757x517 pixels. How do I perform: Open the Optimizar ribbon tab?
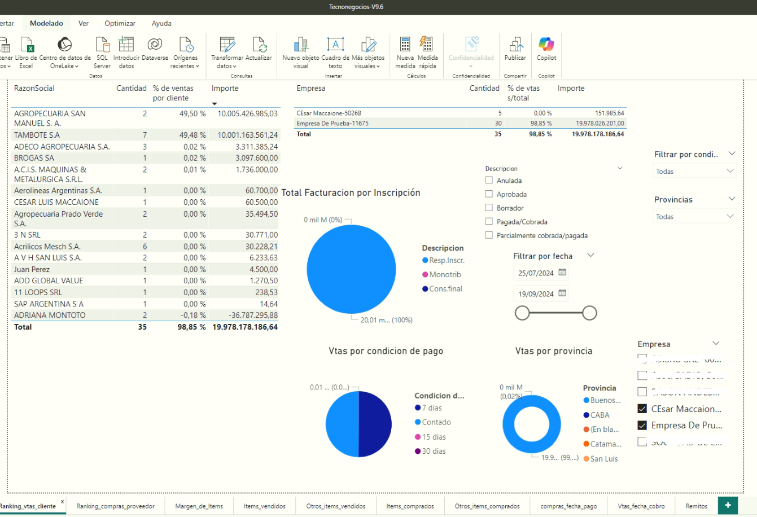click(x=120, y=24)
